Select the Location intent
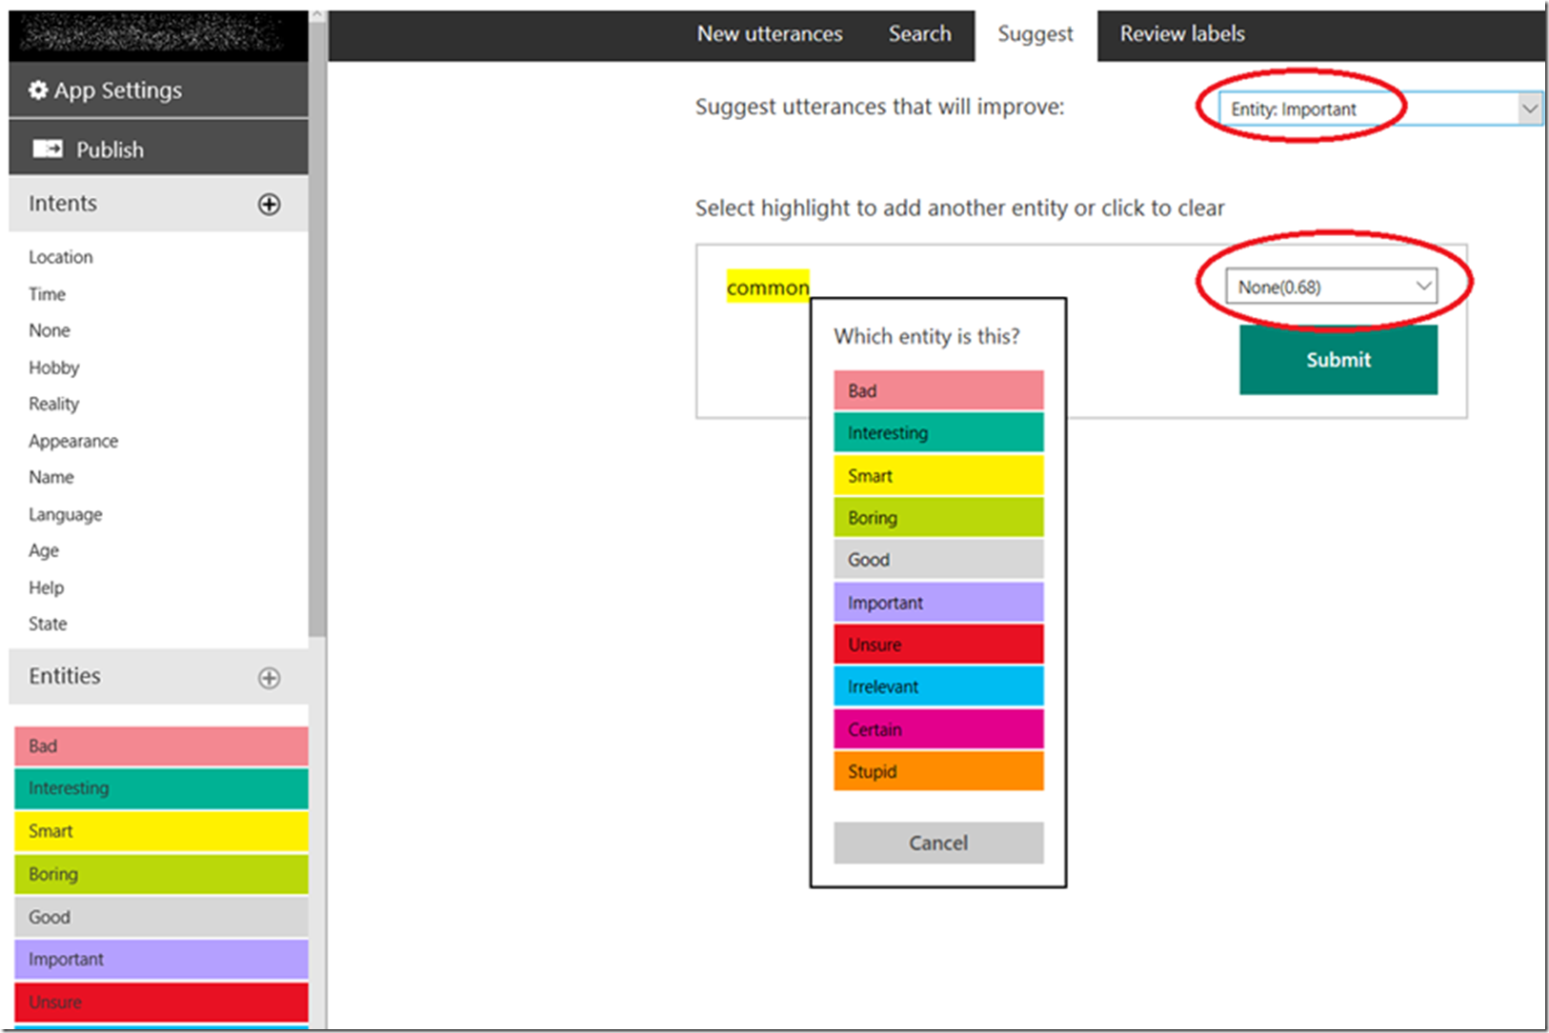Image resolution: width=1549 pixels, height=1033 pixels. click(61, 257)
